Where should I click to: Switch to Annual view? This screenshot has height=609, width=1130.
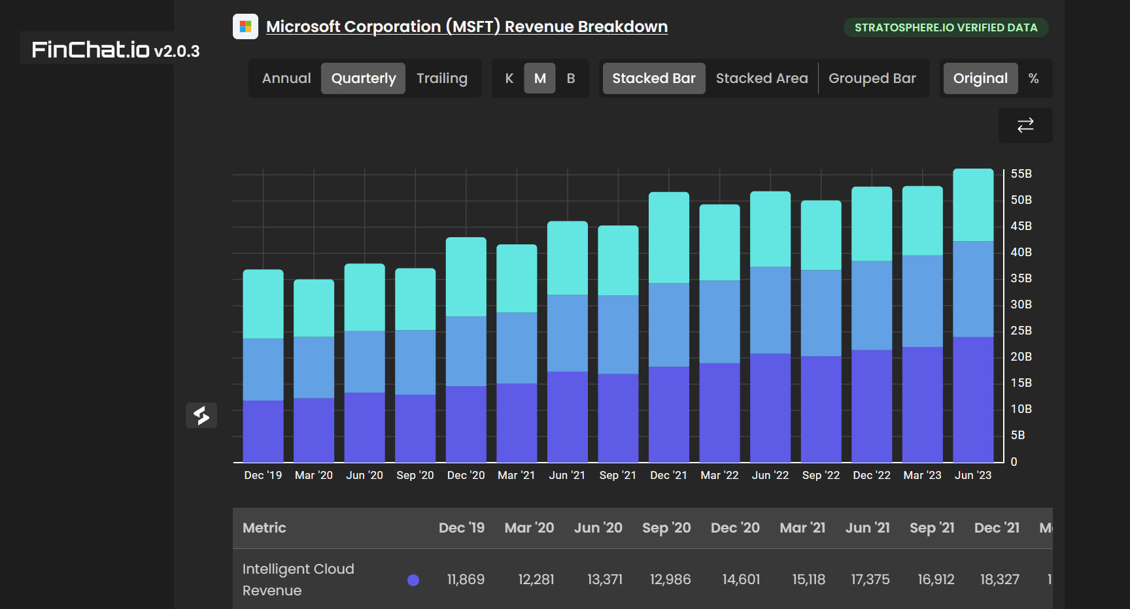click(x=286, y=78)
